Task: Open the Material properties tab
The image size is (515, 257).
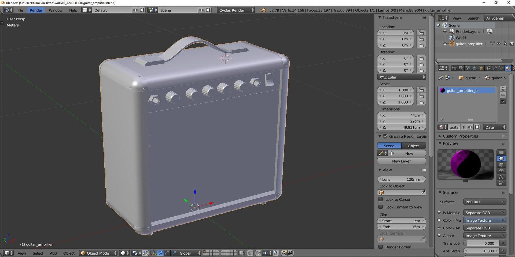Action: pos(508,68)
